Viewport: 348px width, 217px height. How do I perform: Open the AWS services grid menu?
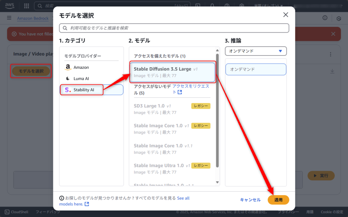(27, 6)
